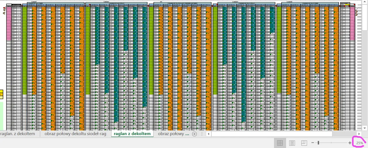Click the zoom out minus button
The height and width of the screenshot is (148, 368).
coord(313,143)
